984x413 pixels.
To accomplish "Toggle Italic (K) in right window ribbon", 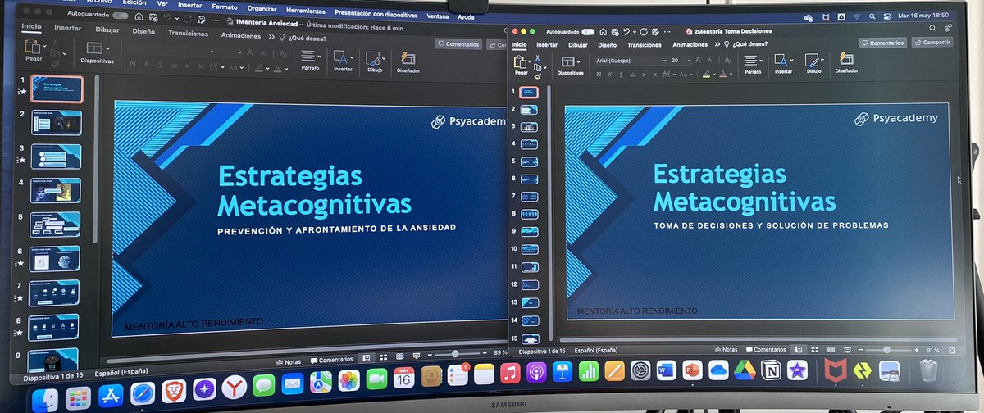I will [611, 75].
